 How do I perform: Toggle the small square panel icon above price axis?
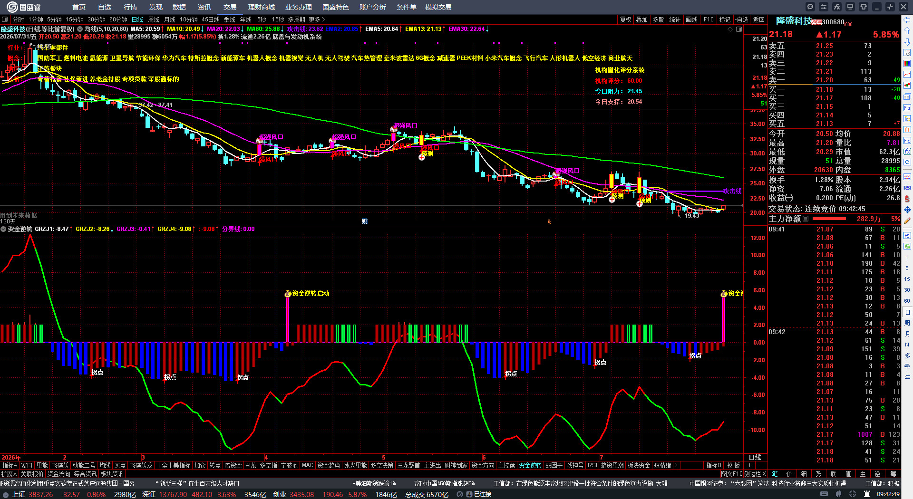pos(739,29)
